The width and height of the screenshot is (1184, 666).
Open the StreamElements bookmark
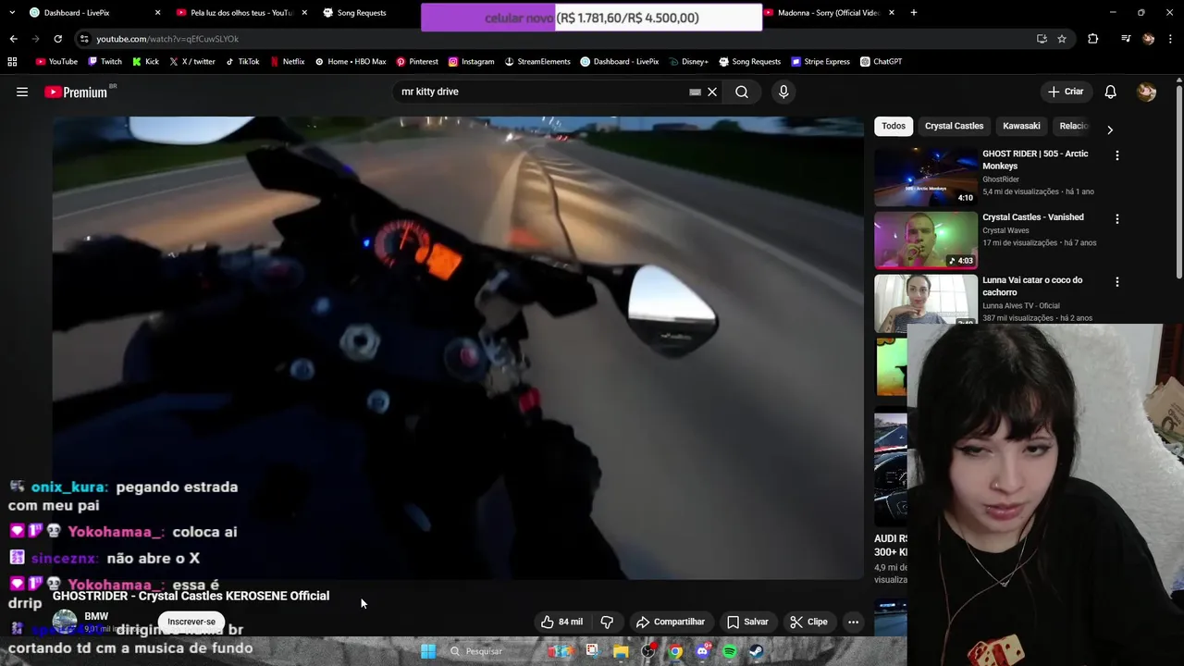[537, 62]
